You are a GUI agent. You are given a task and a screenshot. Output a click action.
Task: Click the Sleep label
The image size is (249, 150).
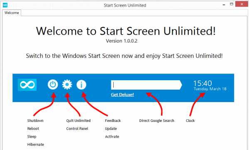(32, 136)
